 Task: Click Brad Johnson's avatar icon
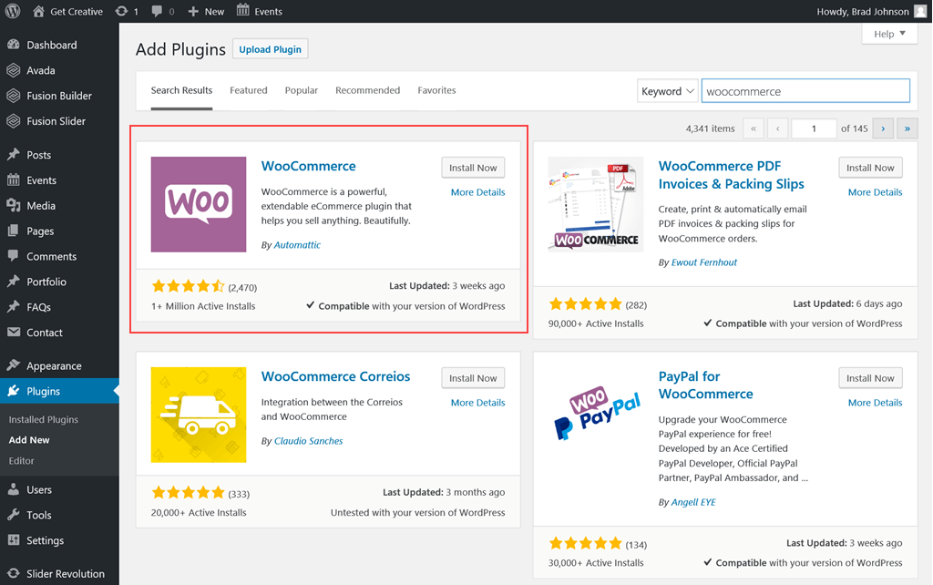point(920,11)
